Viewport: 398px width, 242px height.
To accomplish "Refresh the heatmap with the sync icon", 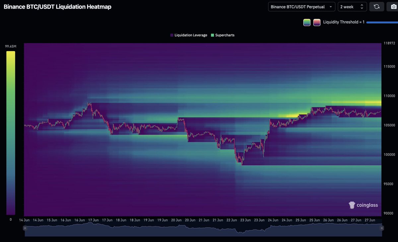I will (377, 6).
